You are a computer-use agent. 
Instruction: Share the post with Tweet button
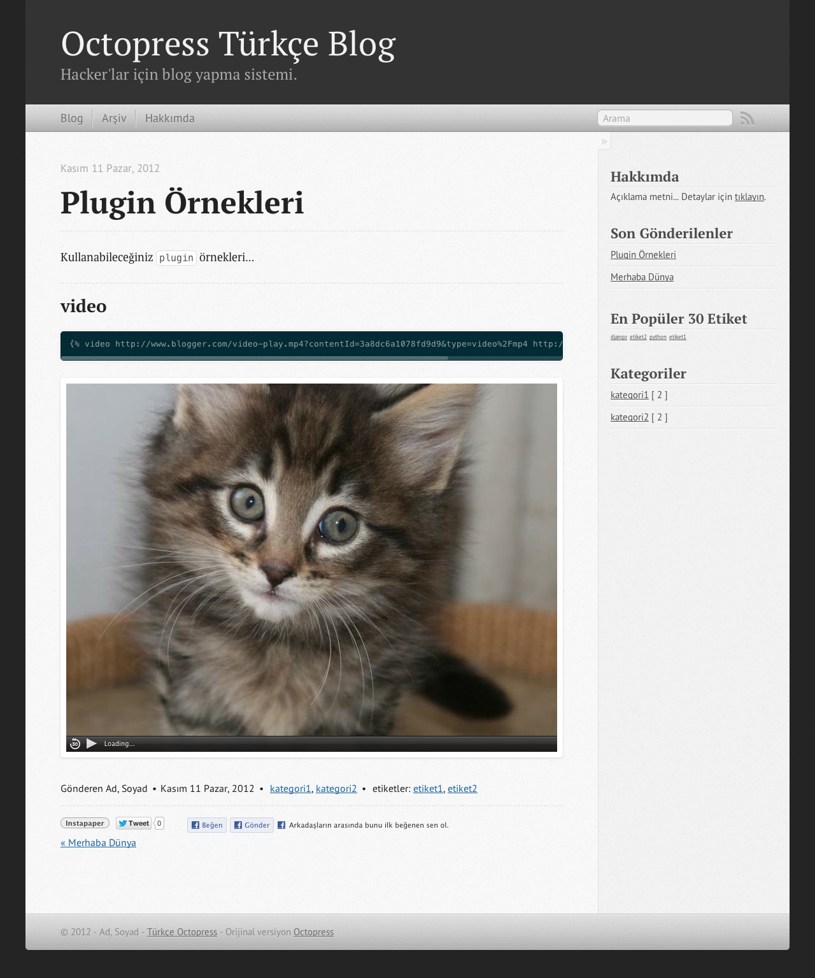pyautogui.click(x=134, y=823)
